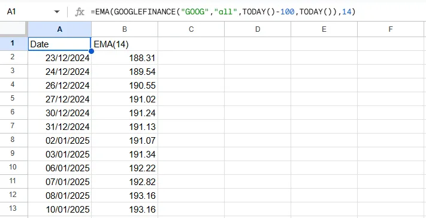Image resolution: width=426 pixels, height=218 pixels.
Task: Select the cell showing 192.82
Action: click(x=125, y=181)
